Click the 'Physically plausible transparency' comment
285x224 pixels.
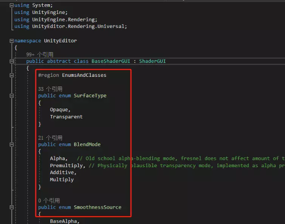pyautogui.click(x=187, y=166)
